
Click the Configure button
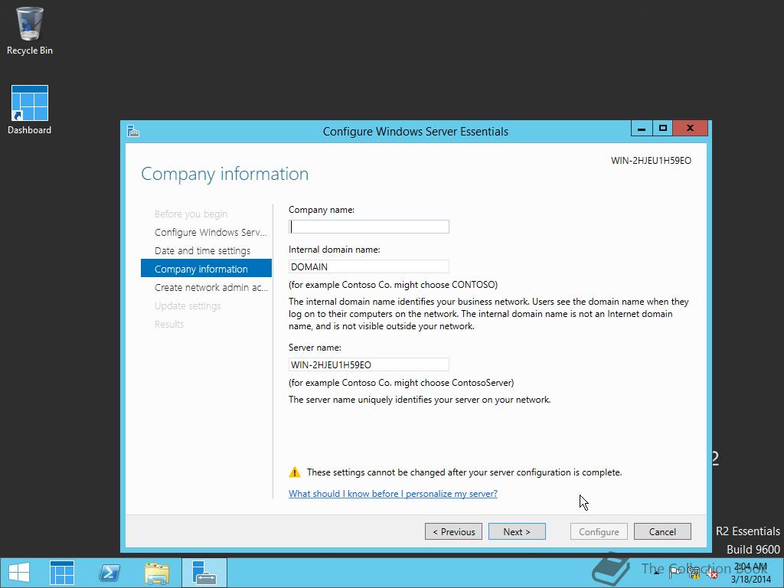tap(599, 531)
